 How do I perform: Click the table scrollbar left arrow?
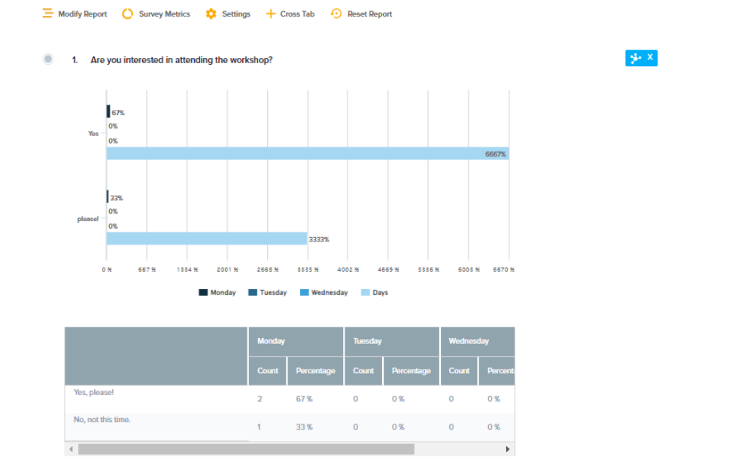[71, 449]
